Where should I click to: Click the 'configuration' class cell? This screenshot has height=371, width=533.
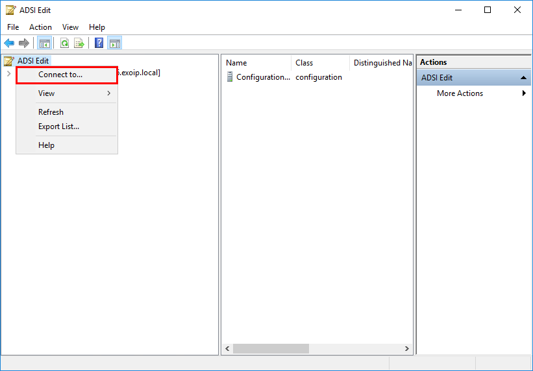pyautogui.click(x=319, y=77)
